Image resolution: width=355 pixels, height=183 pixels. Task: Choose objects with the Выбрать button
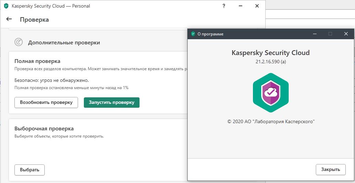pos(30,170)
